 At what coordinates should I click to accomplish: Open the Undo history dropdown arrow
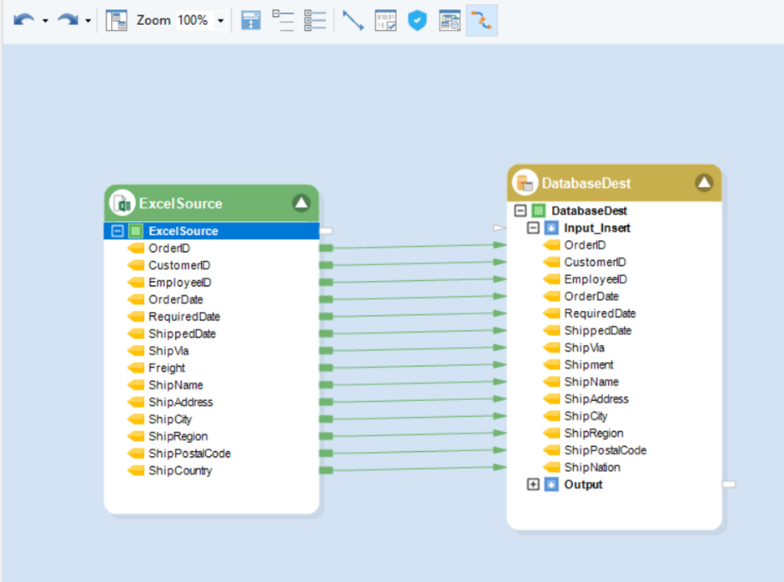tap(45, 21)
